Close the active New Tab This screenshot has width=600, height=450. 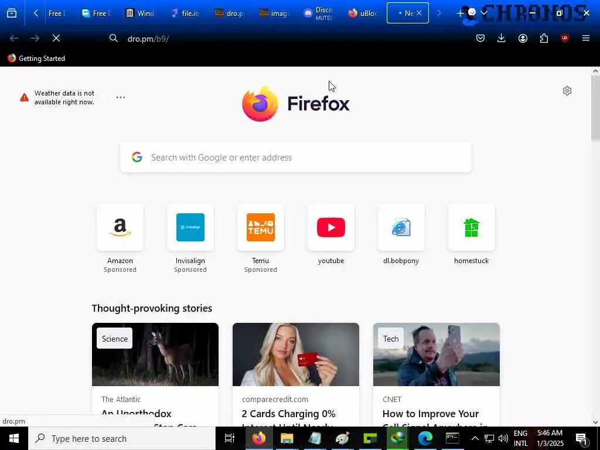419,13
